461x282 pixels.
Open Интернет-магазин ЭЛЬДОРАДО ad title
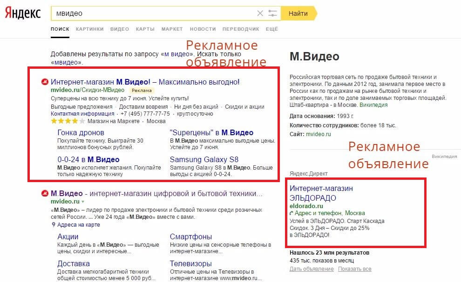pos(321,193)
